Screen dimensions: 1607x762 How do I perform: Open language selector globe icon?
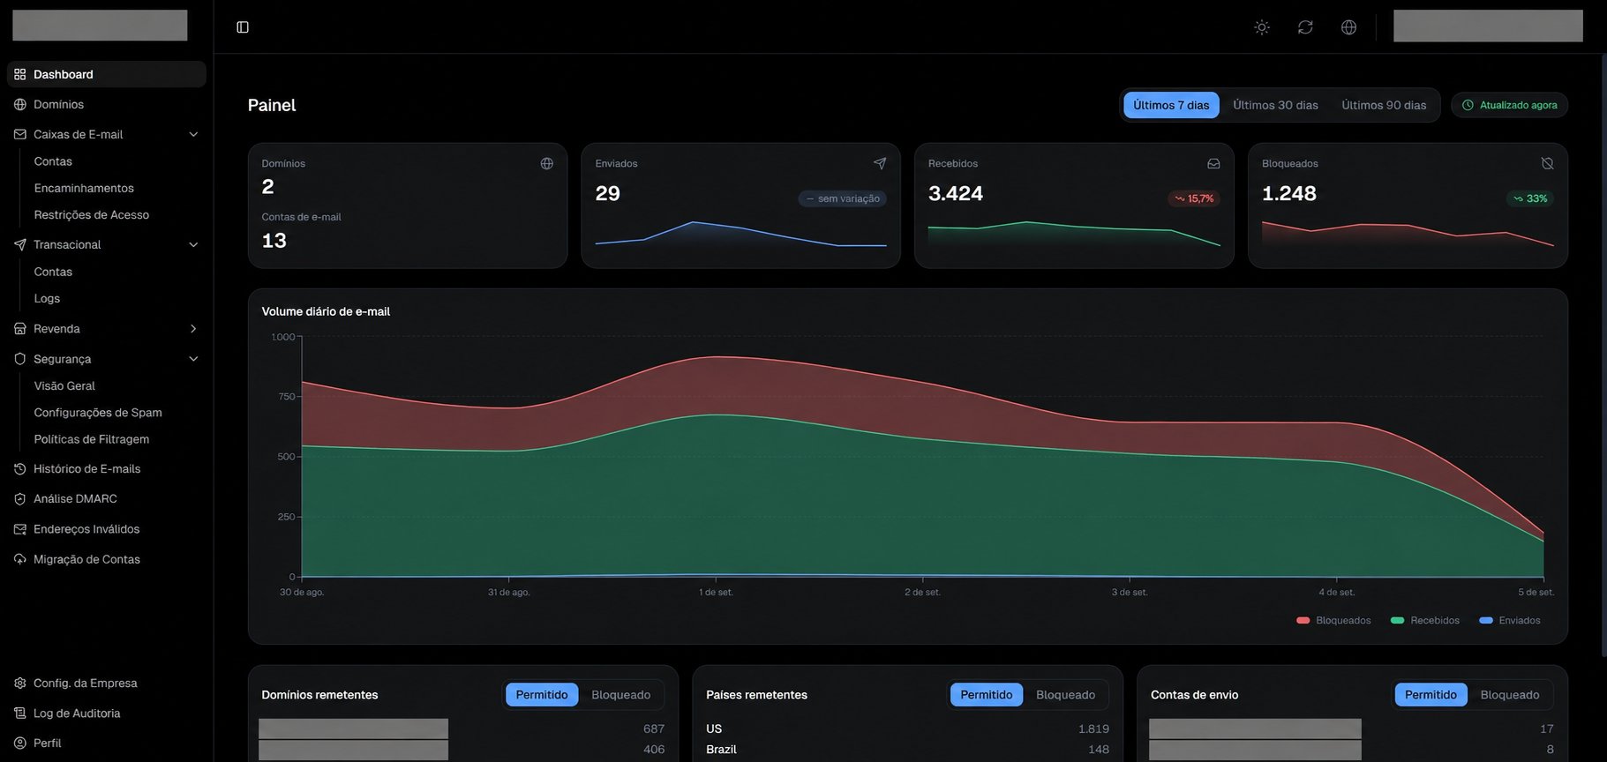(1348, 27)
